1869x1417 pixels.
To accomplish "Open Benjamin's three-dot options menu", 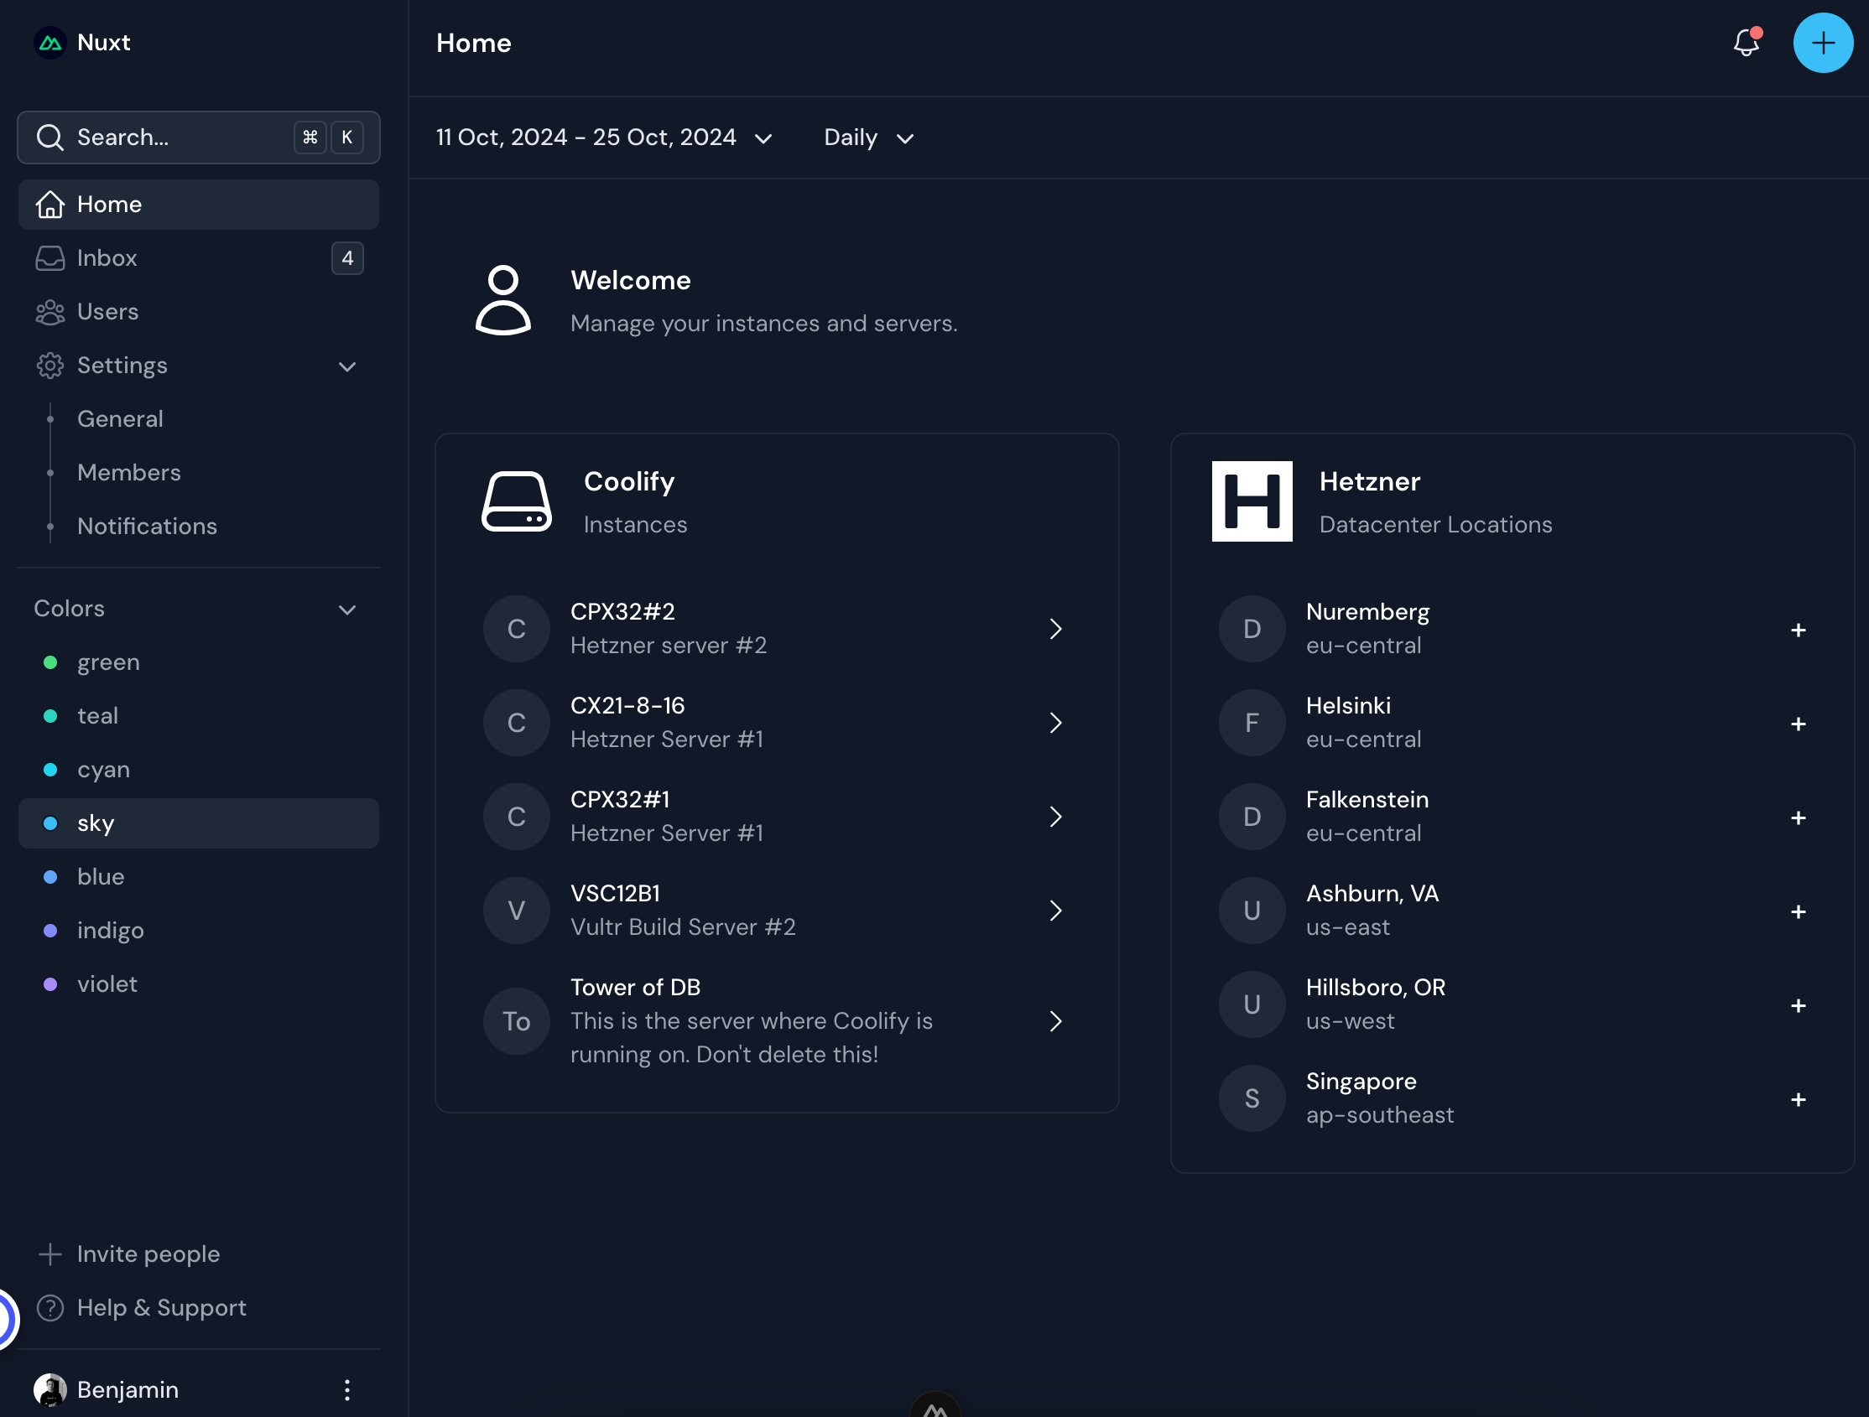I will [346, 1390].
